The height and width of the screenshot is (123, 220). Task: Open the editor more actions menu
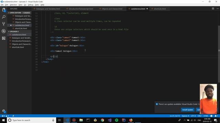[218, 9]
